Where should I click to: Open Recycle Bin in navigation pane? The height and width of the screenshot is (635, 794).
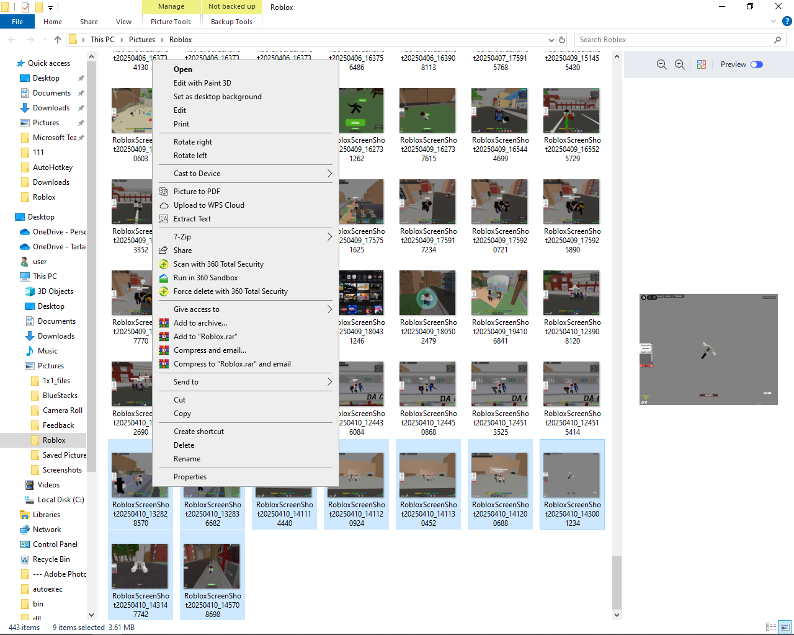coord(51,559)
